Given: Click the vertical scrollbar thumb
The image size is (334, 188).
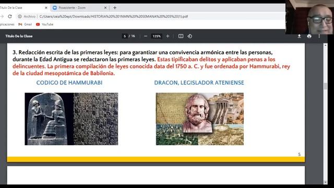Looking at the screenshot, I should pos(325,86).
